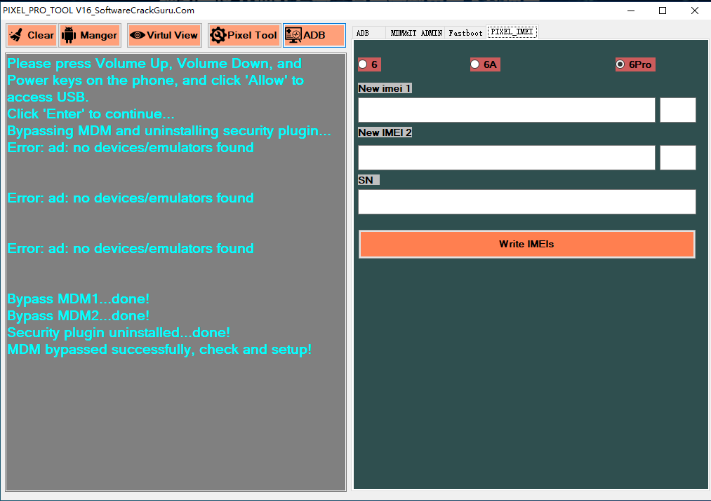The width and height of the screenshot is (711, 501).
Task: Maximize the PIXEL_PRO_TOOL window
Action: pyautogui.click(x=663, y=11)
